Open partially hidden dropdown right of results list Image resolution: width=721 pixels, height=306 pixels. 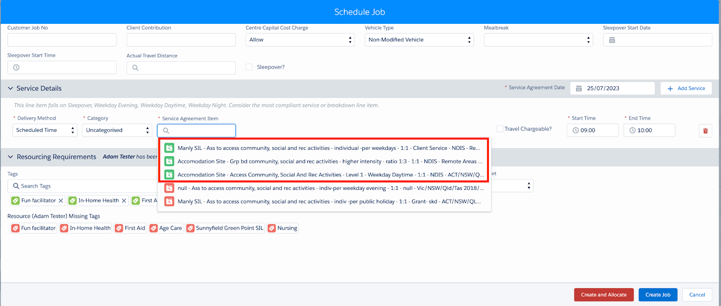pyautogui.click(x=512, y=186)
